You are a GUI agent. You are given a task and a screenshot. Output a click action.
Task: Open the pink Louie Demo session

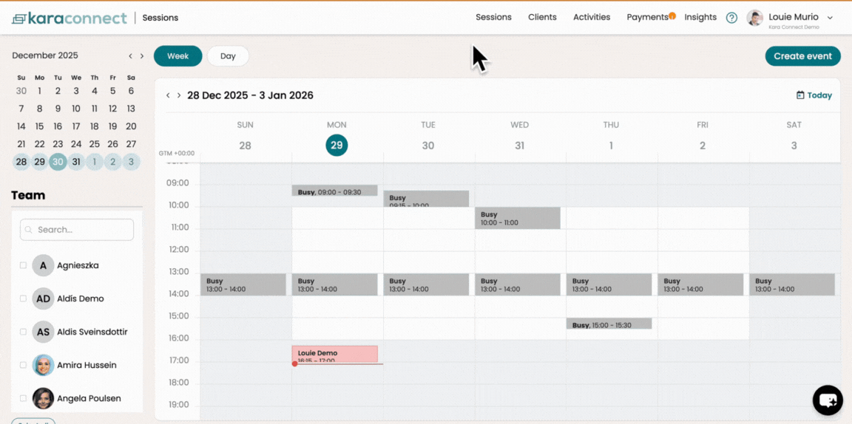(334, 354)
